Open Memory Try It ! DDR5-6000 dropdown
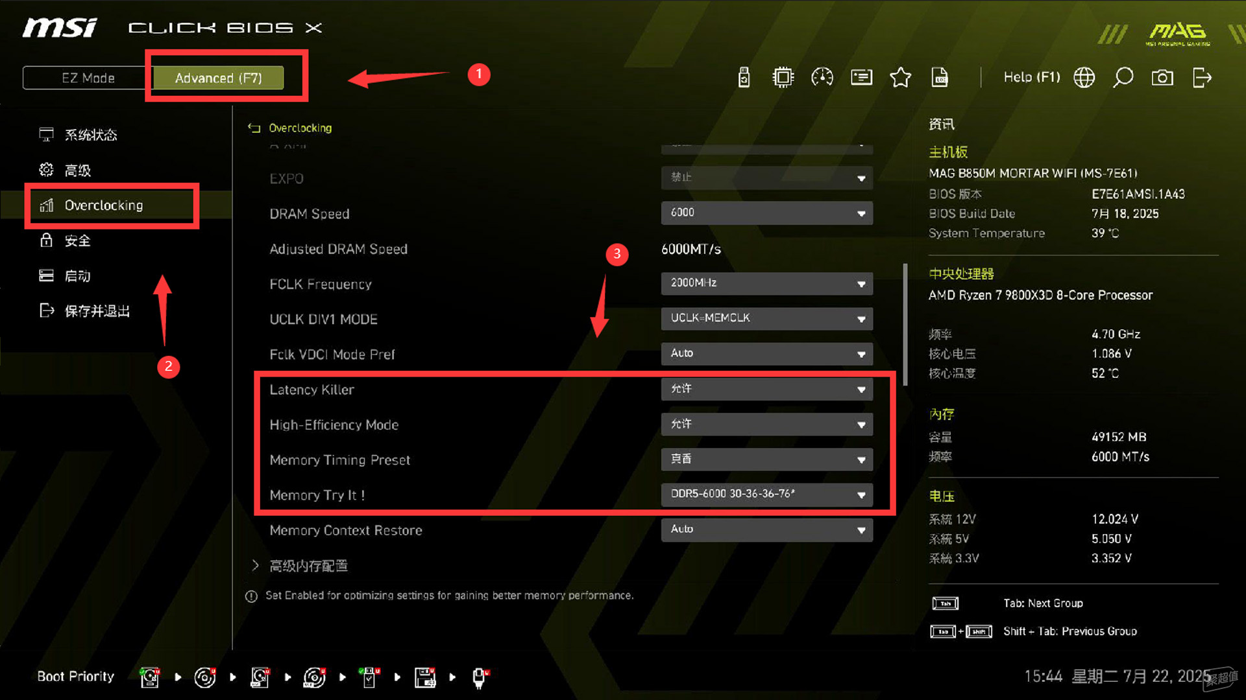Viewport: 1246px width, 700px height. [x=767, y=495]
